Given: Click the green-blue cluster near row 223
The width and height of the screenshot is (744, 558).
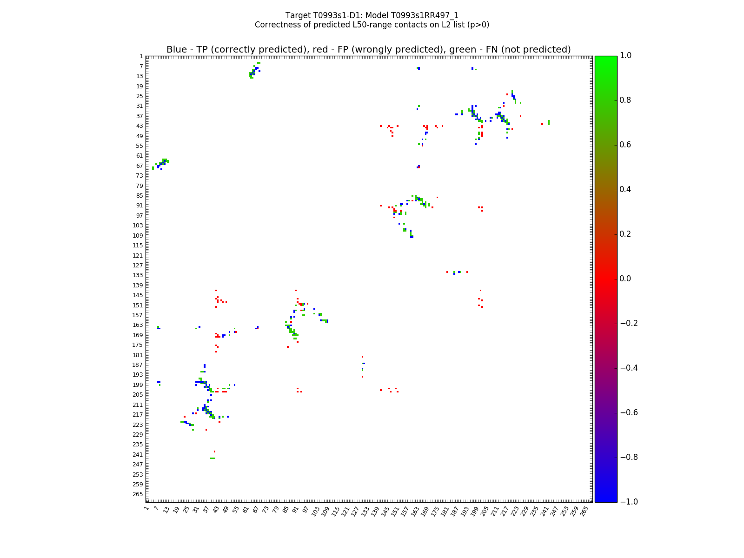Looking at the screenshot, I should [186, 423].
